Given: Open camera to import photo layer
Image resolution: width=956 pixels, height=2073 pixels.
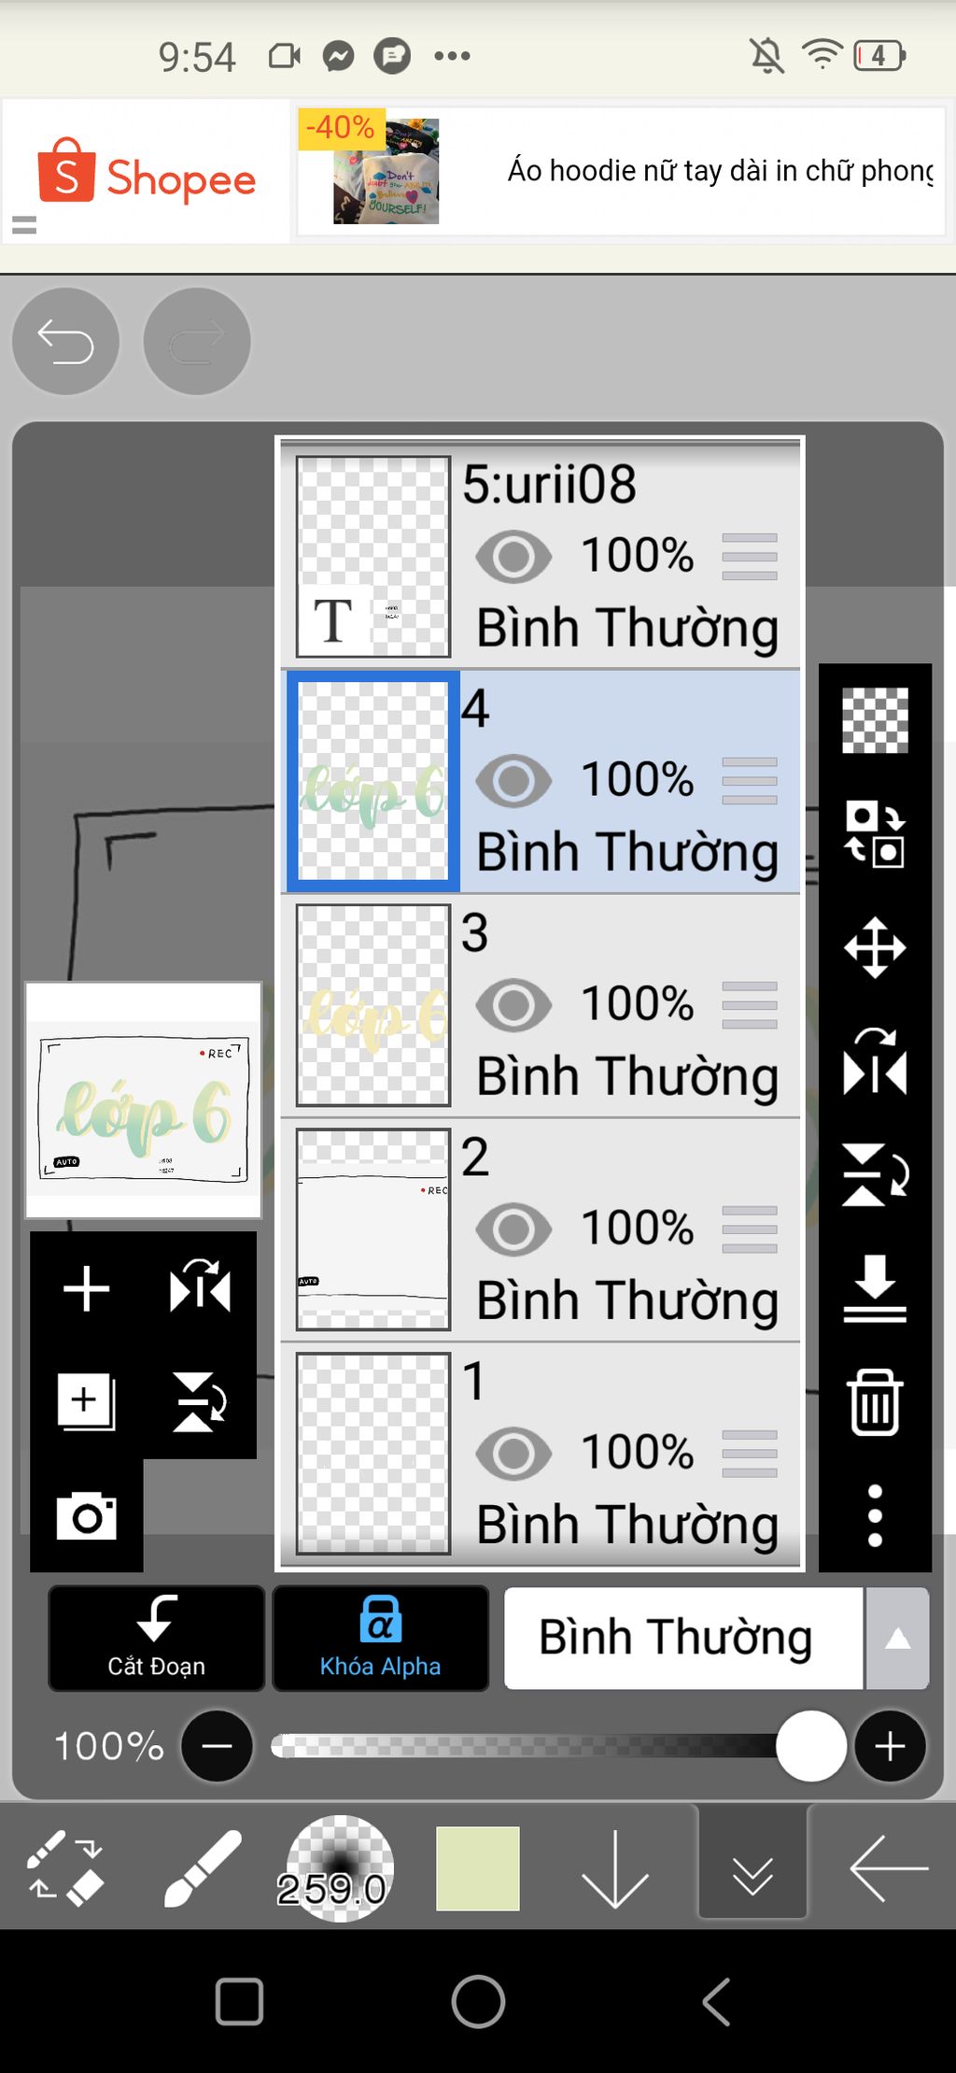Looking at the screenshot, I should (x=86, y=1516).
